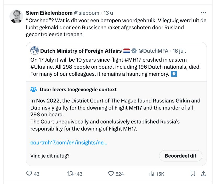
Task: Like the tweet with the heart icon
Action: 111,174
